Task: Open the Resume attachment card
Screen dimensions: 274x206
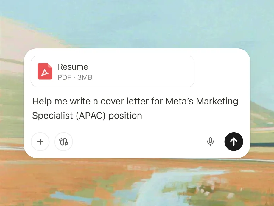Action: coord(119,71)
